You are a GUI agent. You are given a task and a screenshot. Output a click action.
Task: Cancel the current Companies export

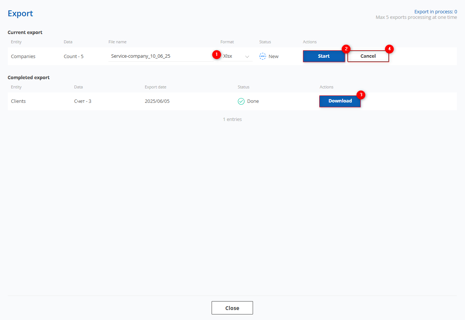click(368, 56)
